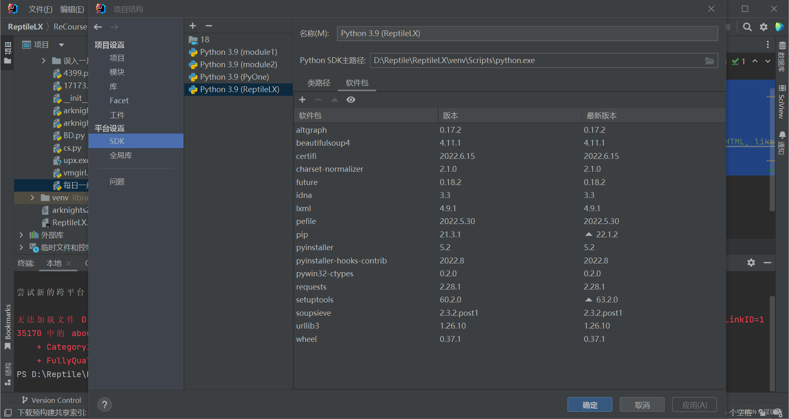This screenshot has width=789, height=419.
Task: Select the folder named 18 in SDK list
Action: pyautogui.click(x=238, y=39)
